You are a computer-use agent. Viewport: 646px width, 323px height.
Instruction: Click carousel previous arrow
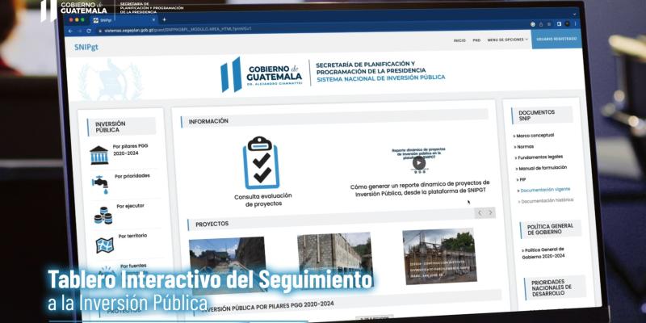click(x=480, y=213)
